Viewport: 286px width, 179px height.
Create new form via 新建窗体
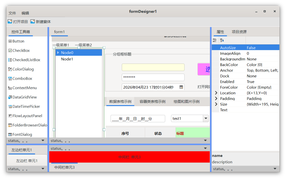(x=41, y=22)
